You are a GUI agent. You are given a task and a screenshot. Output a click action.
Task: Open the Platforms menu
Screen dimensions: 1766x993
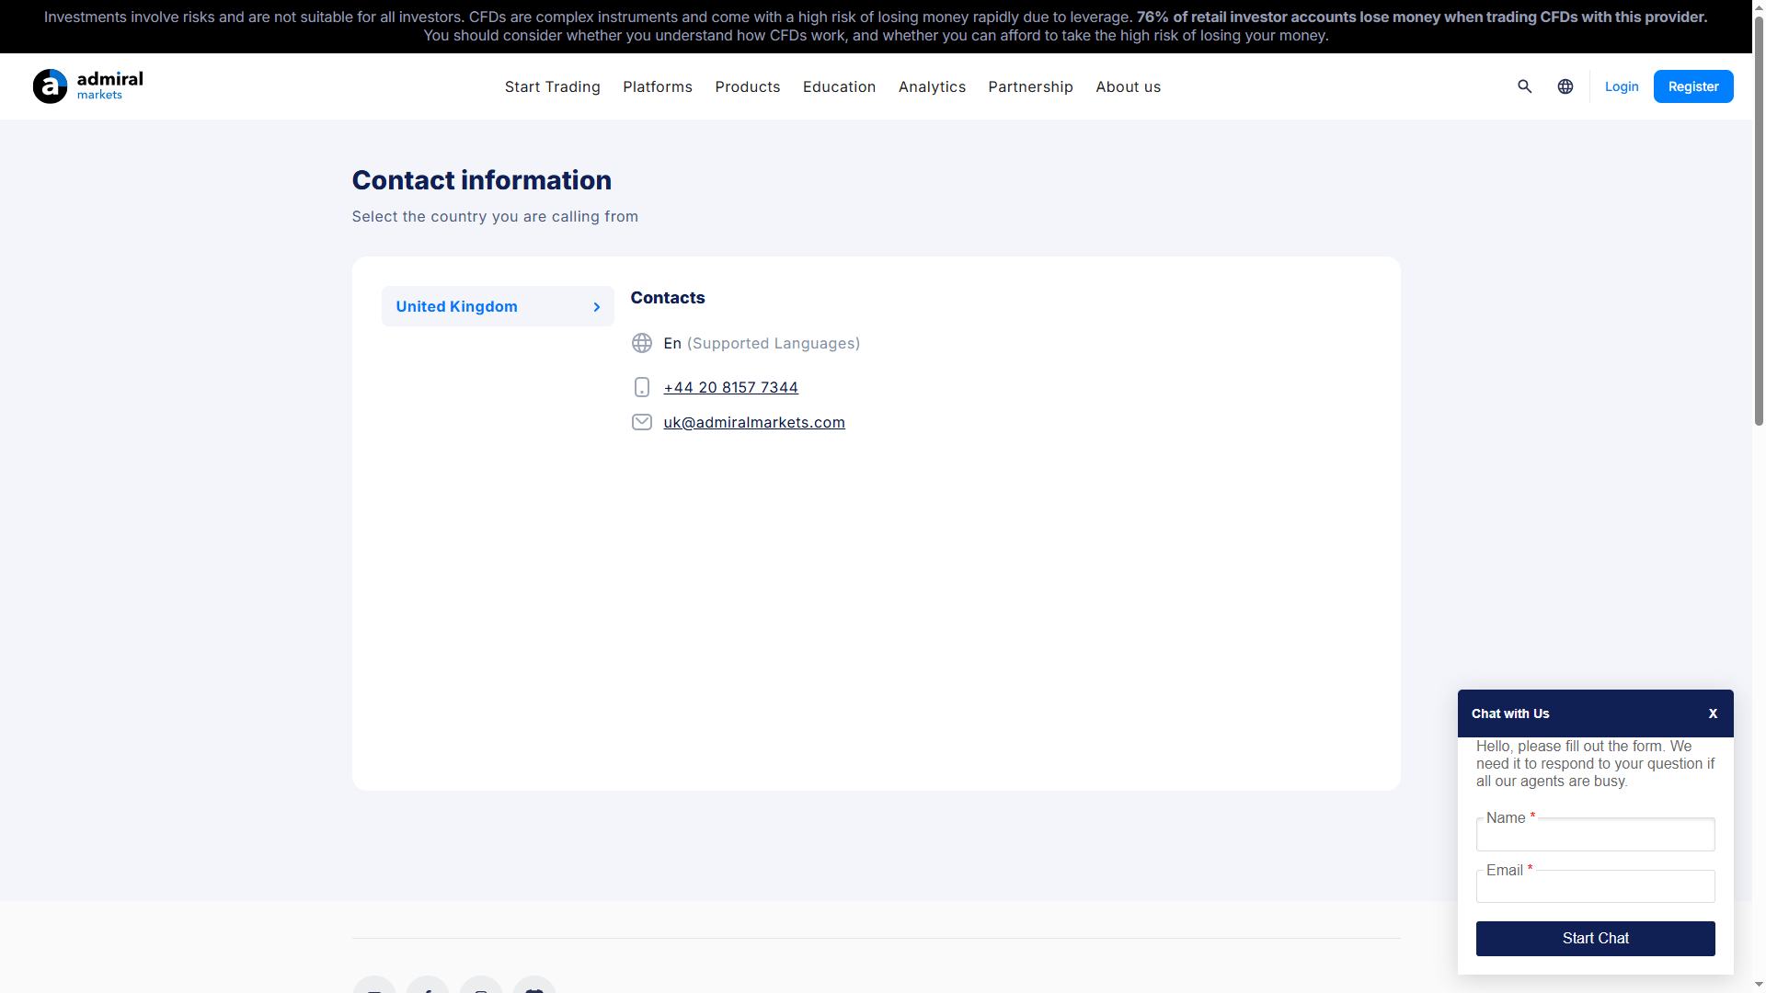[657, 86]
